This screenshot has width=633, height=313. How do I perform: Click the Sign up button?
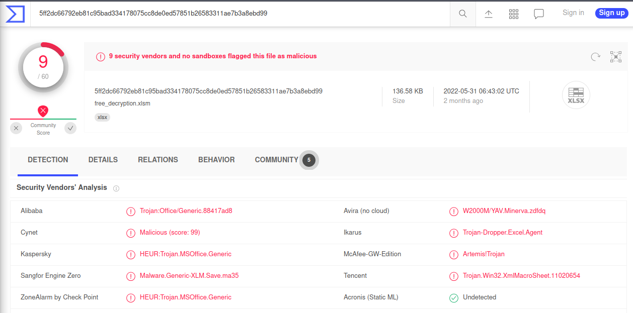click(x=612, y=13)
